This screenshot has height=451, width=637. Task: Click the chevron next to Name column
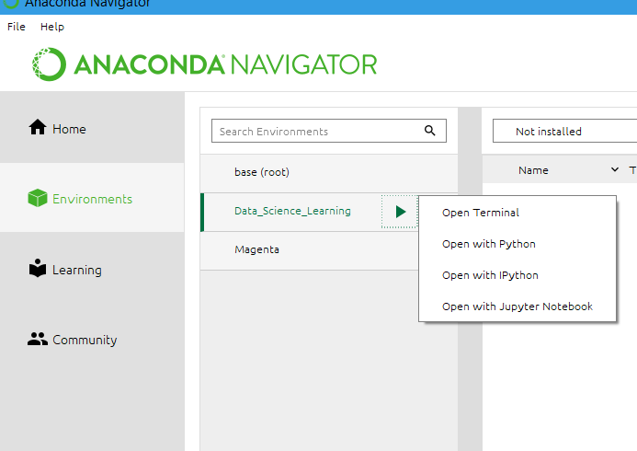coord(615,169)
